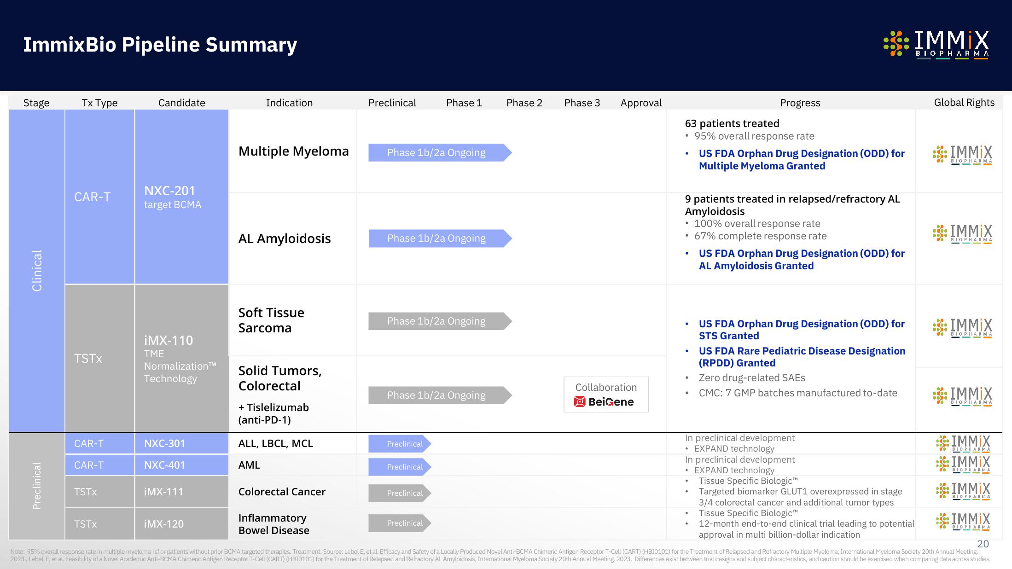The width and height of the screenshot is (1012, 569).
Task: Click the 'Progress' column header
Action: click(800, 103)
